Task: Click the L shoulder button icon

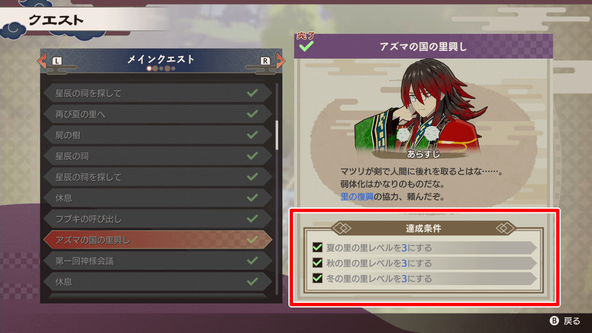Action: click(57, 61)
